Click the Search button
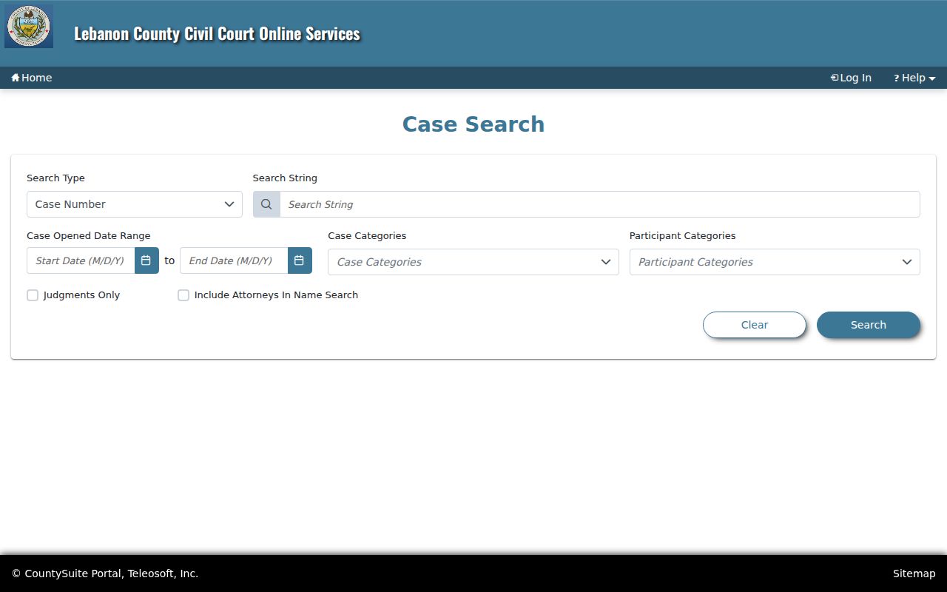The height and width of the screenshot is (592, 947). coord(869,325)
